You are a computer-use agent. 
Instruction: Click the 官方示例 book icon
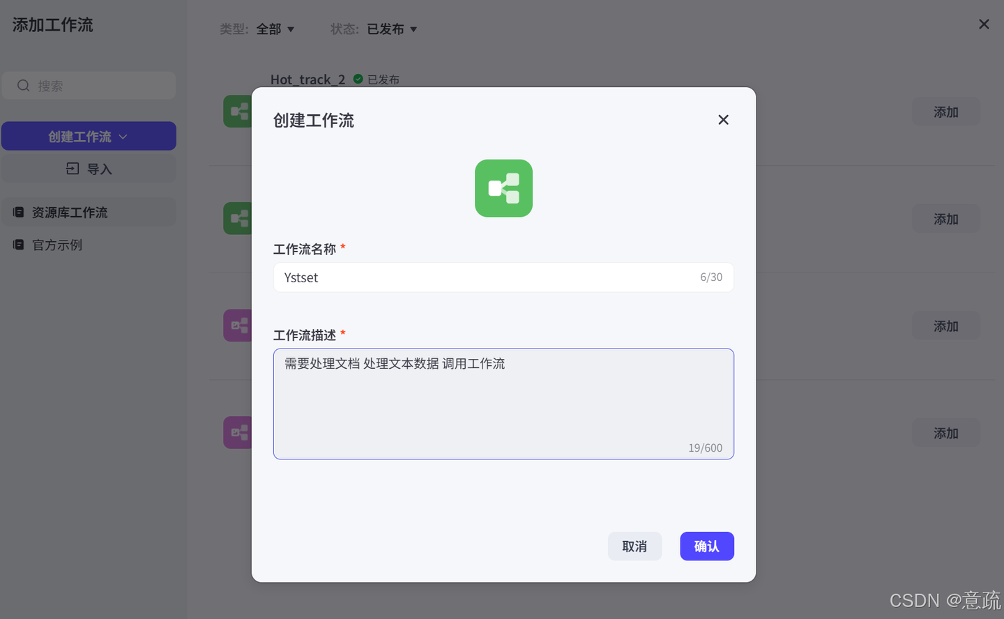coord(19,245)
